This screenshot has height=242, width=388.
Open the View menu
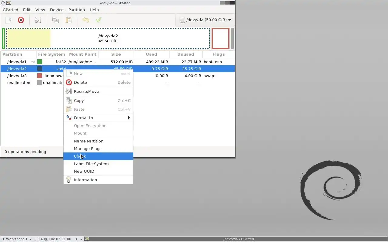click(x=40, y=10)
